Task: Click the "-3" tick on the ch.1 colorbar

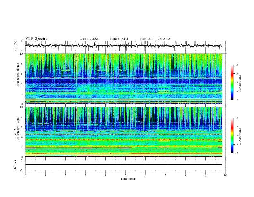Action: point(237,65)
